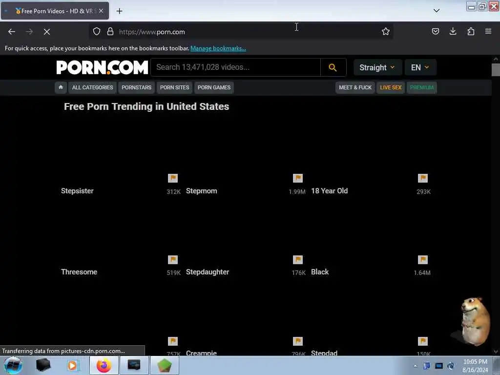Screen dimensions: 500x375
Task: Click the 519K video count
Action: pyautogui.click(x=173, y=272)
